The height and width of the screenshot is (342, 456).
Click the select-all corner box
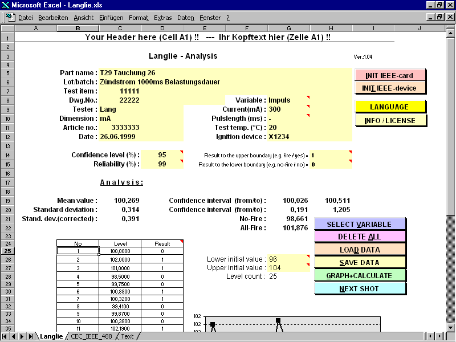pos(7,28)
